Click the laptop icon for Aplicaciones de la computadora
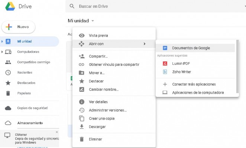This screenshot has height=148, width=246. coord(165,92)
